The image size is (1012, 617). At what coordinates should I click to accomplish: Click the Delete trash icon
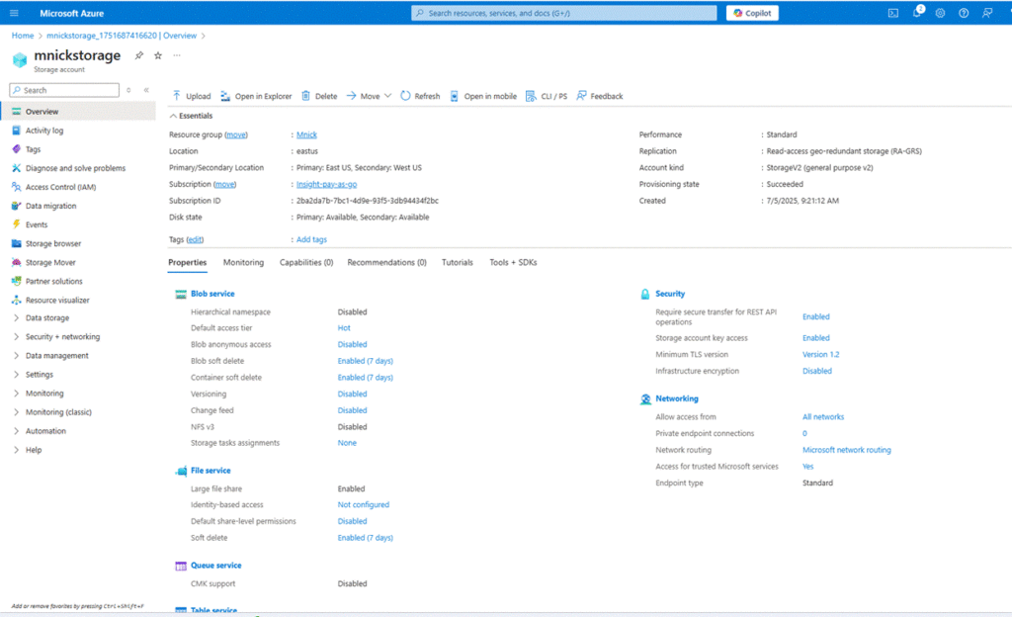306,96
